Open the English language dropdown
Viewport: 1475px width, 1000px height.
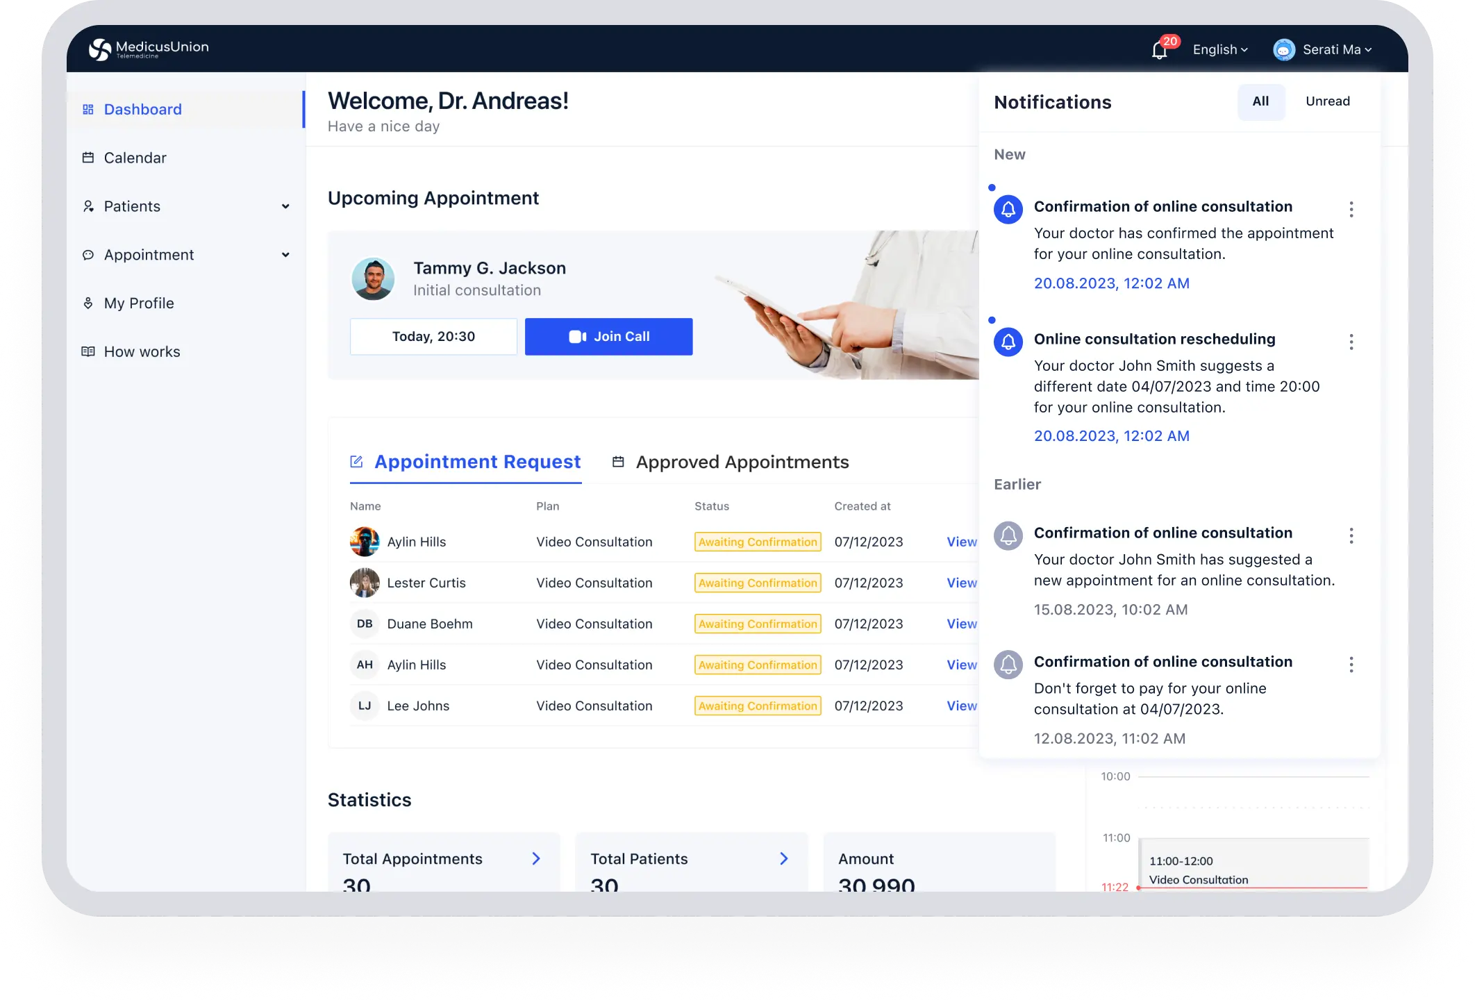(x=1220, y=50)
